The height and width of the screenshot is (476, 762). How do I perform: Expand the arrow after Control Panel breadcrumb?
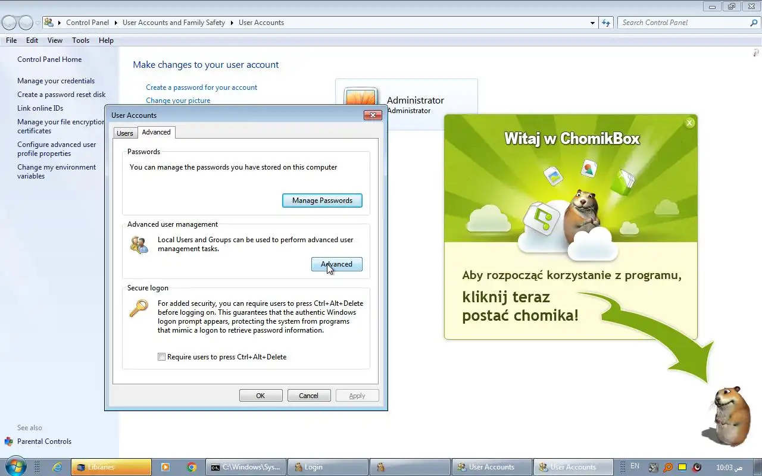coord(115,23)
